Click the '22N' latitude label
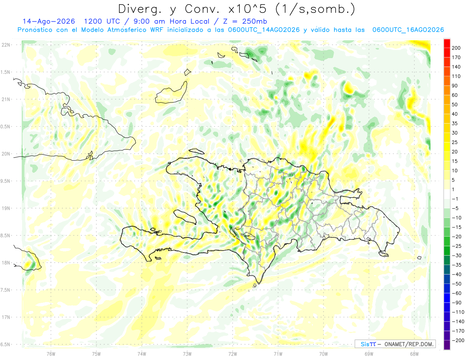This screenshot has width=465, height=359. [x=5, y=45]
